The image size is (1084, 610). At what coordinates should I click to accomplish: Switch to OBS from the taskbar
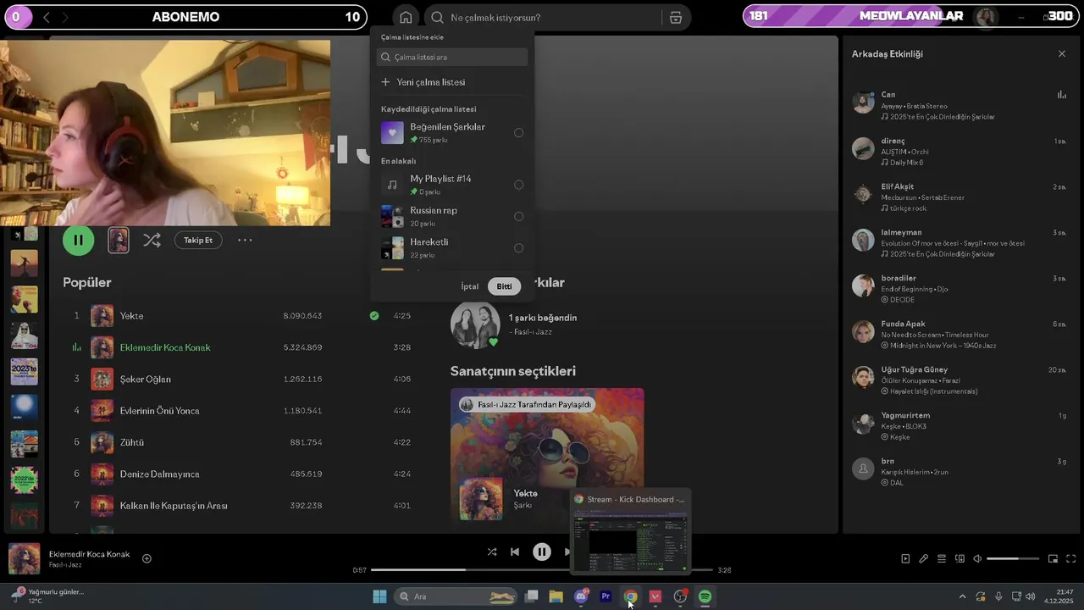[x=680, y=596]
